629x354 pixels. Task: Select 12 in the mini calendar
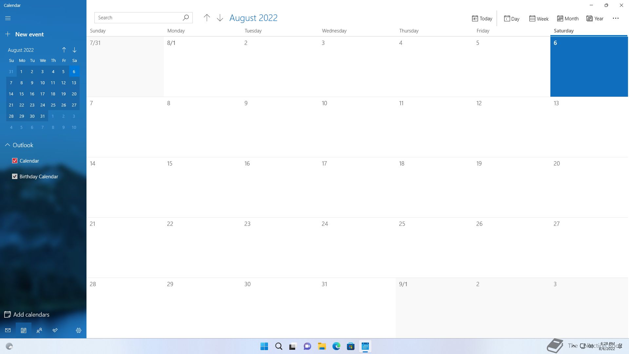(64, 83)
